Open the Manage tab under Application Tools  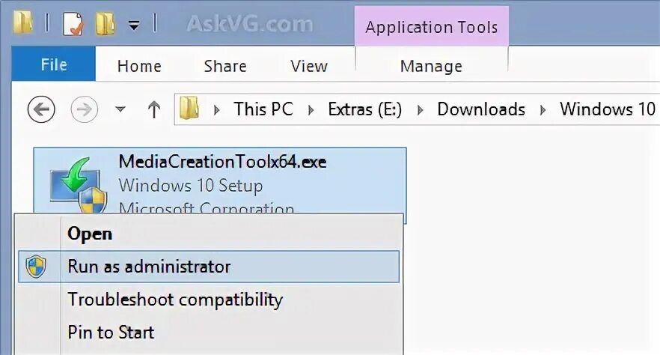[431, 66]
